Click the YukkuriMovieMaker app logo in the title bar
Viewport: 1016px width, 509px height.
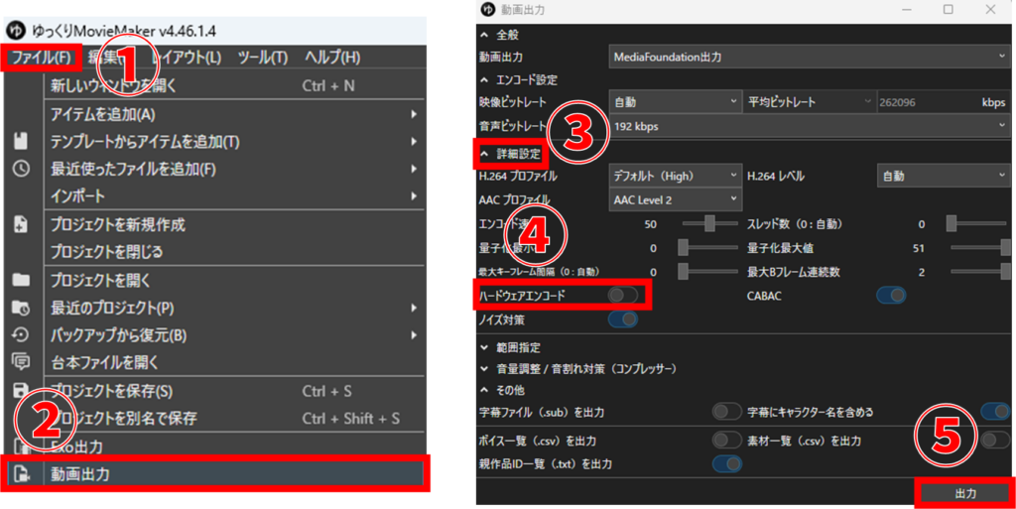16,31
